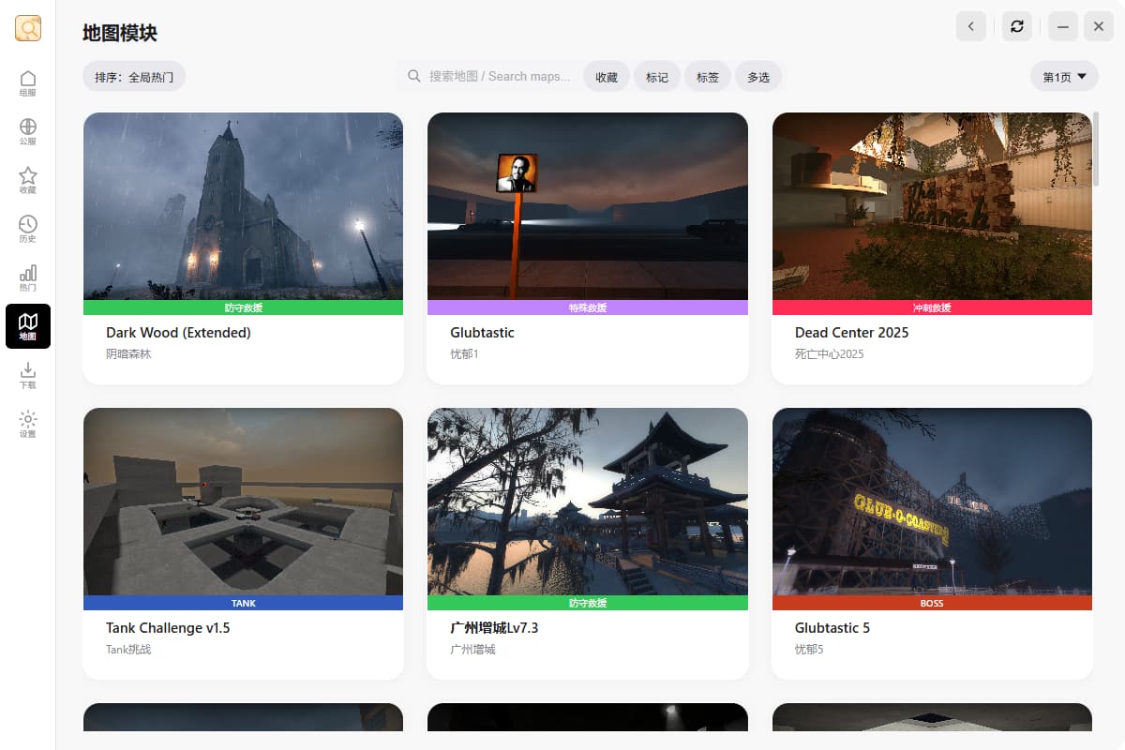Open the 历史 clock icon in sidebar
This screenshot has width=1125, height=750.
[28, 229]
